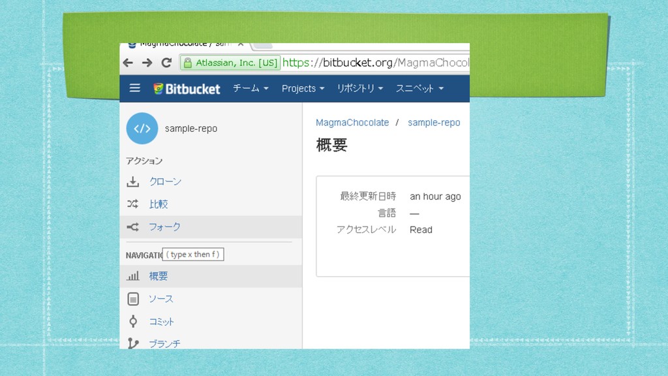Click the 言語 label
The width and height of the screenshot is (668, 376).
[x=387, y=213]
